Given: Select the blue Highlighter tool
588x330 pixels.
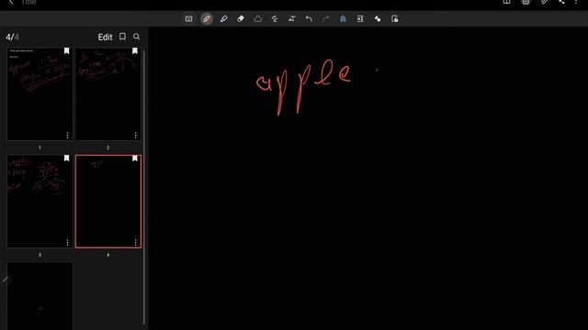Looking at the screenshot, I should tap(224, 18).
